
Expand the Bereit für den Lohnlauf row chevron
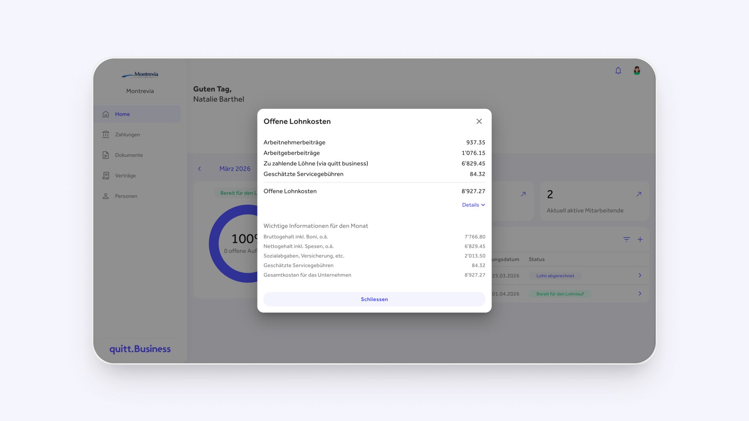tap(640, 294)
